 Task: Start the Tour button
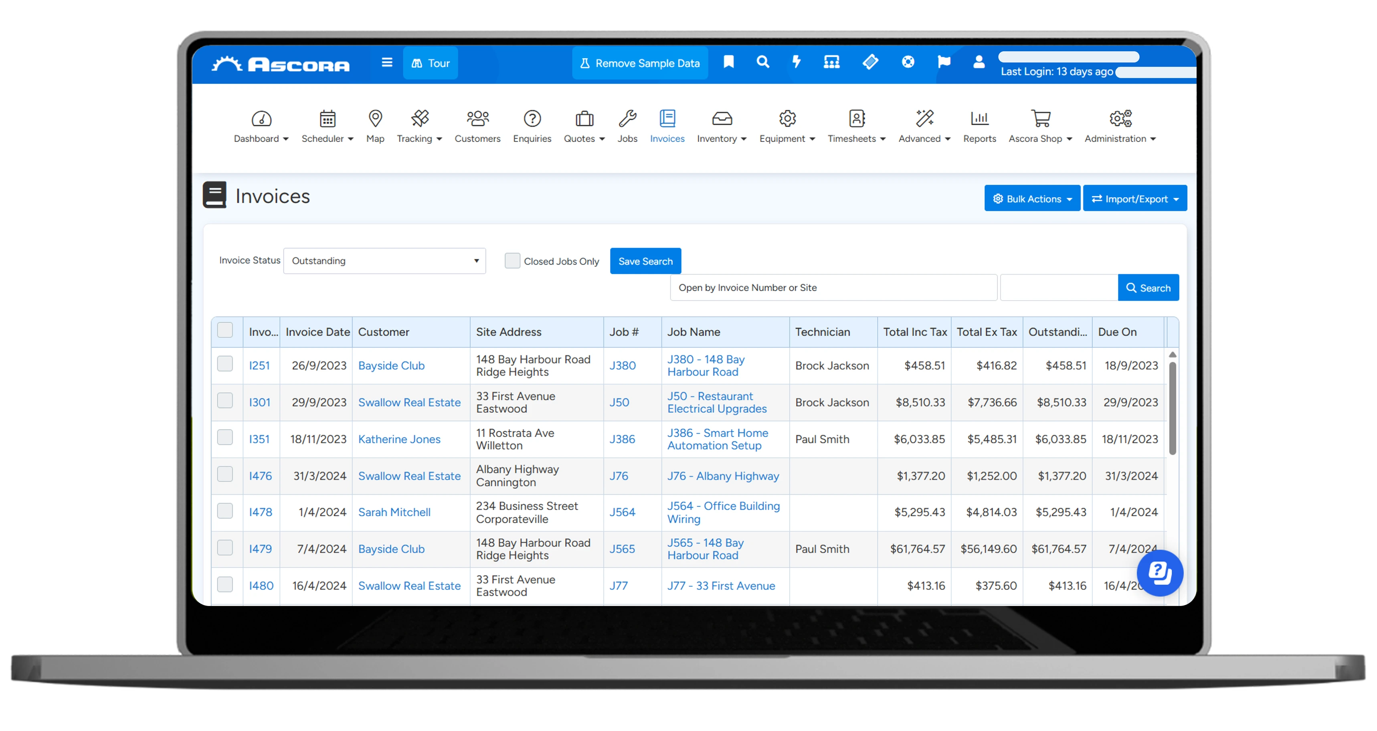pyautogui.click(x=430, y=63)
